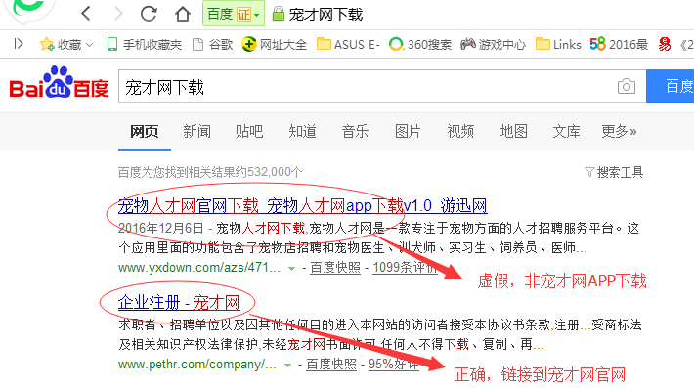
Task: Reload the page with the refresh icon
Action: (149, 14)
